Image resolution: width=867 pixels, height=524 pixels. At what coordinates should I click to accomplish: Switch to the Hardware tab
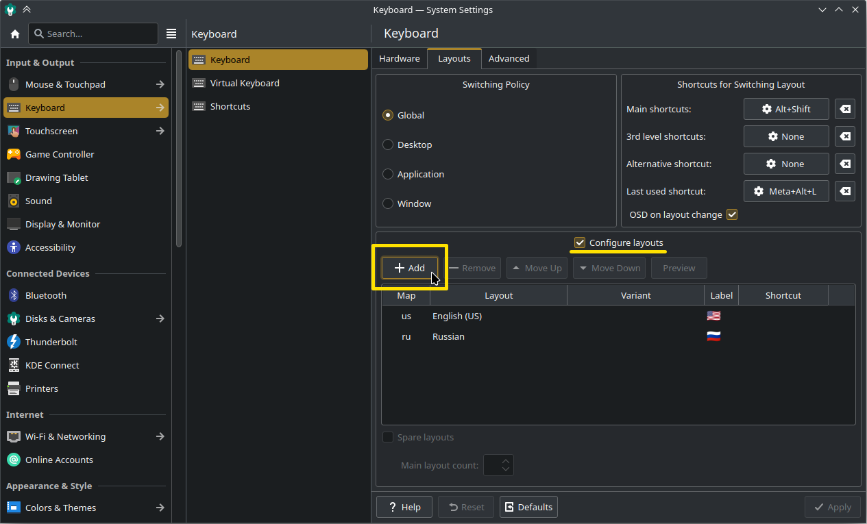pos(399,58)
